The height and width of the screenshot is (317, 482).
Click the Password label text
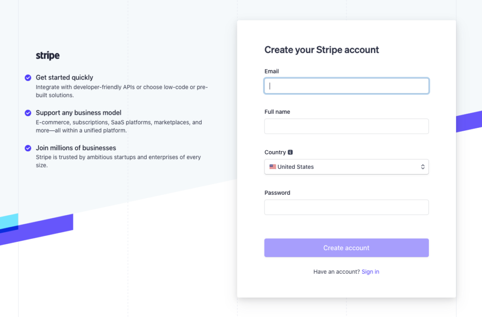click(277, 193)
